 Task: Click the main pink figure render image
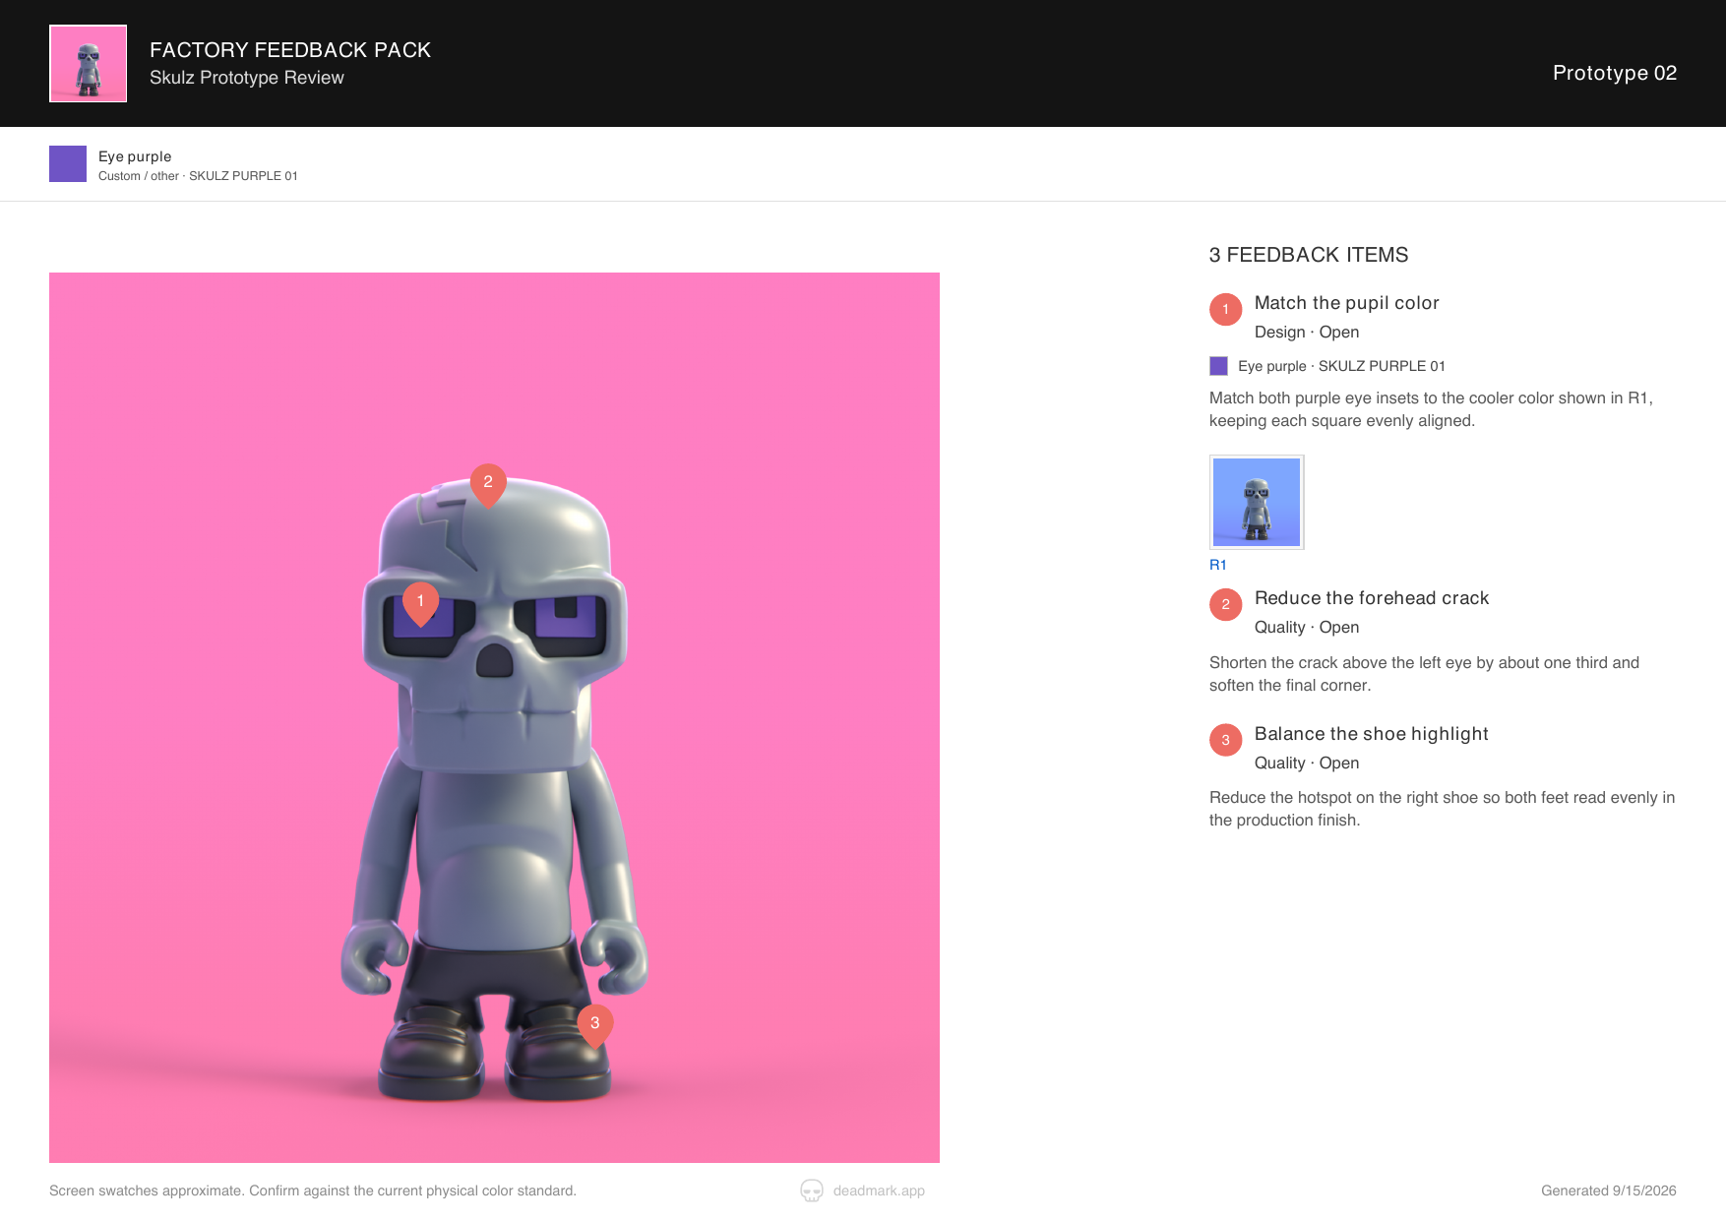(x=494, y=717)
